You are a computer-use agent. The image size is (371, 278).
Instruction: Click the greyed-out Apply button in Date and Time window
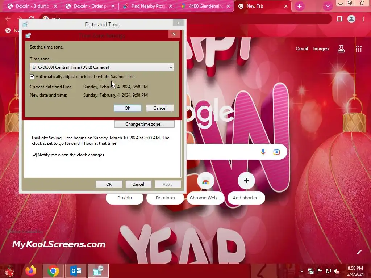pyautogui.click(x=167, y=184)
